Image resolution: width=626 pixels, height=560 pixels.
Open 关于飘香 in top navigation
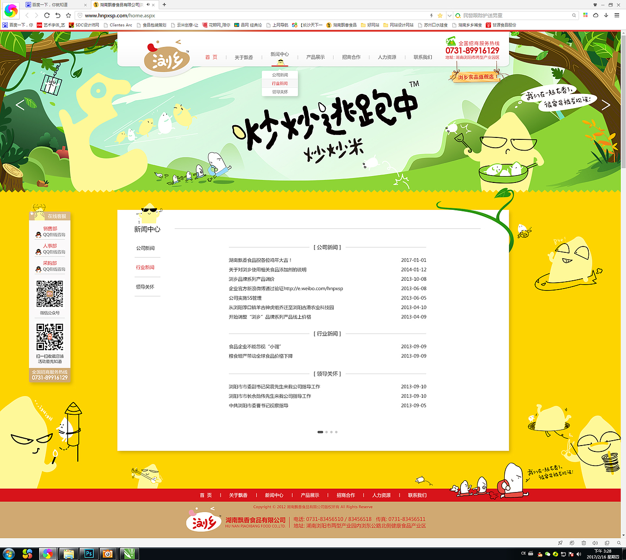point(244,57)
